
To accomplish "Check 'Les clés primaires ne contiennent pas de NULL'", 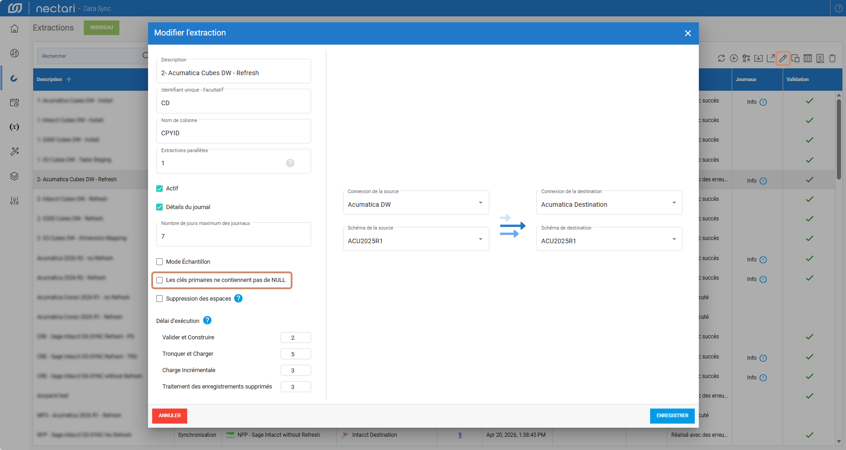I will tap(159, 280).
